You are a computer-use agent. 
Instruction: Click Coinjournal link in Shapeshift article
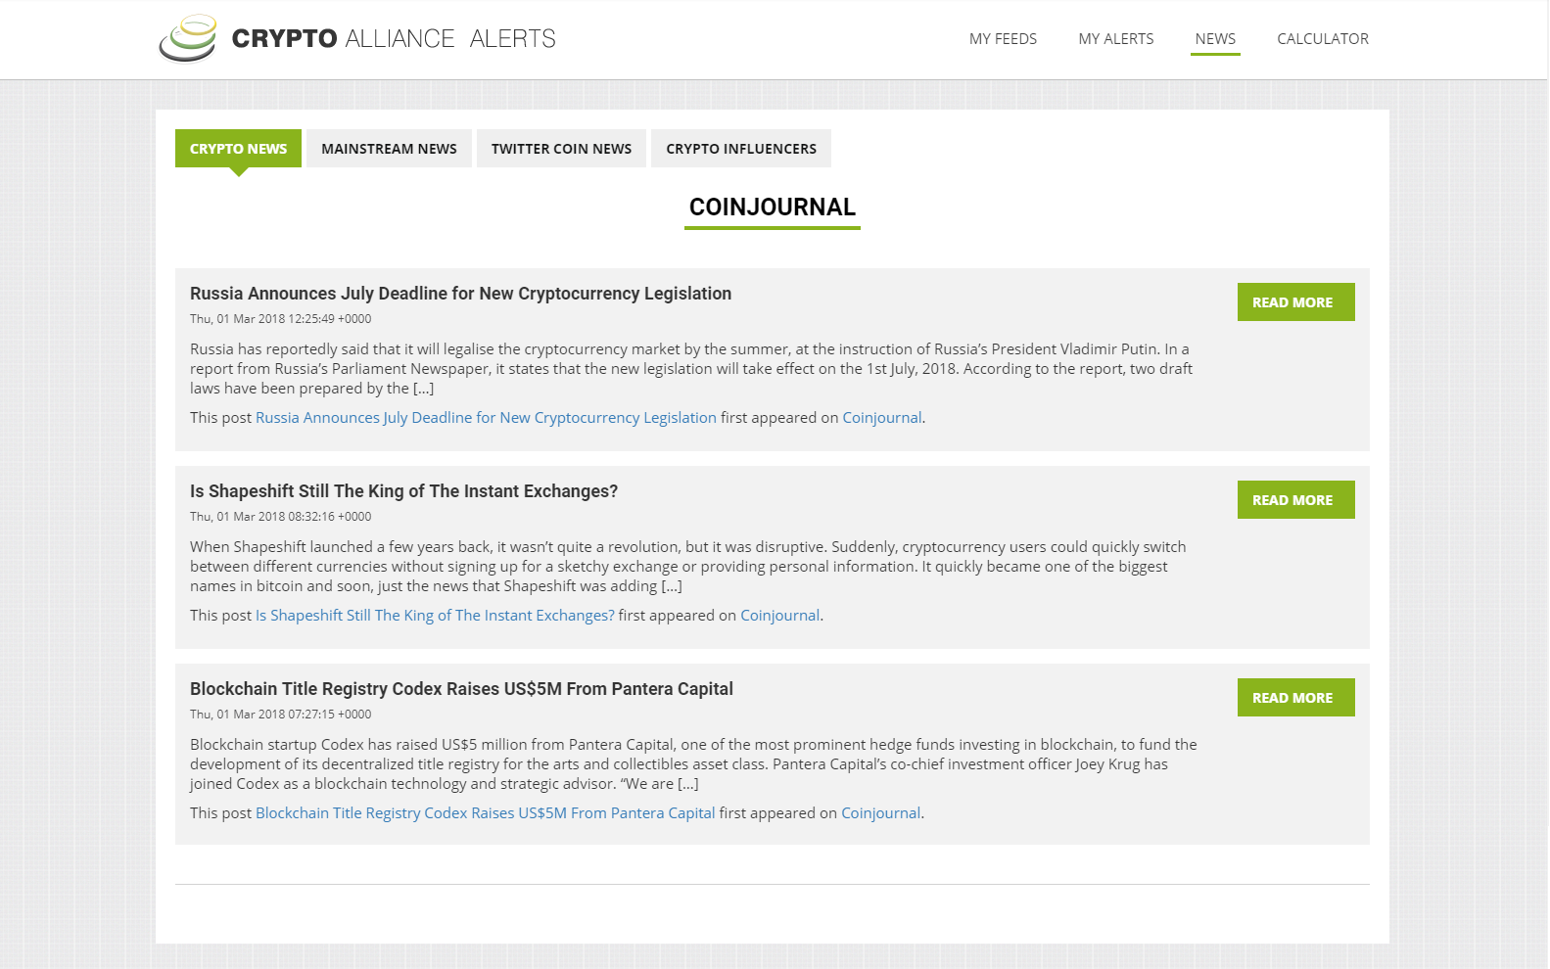(x=779, y=616)
